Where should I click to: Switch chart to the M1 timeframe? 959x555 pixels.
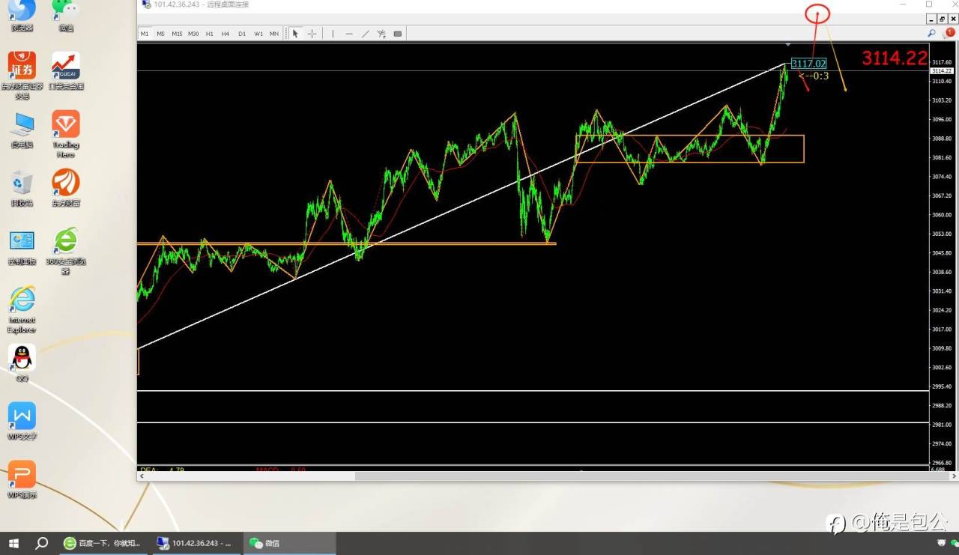[x=145, y=34]
